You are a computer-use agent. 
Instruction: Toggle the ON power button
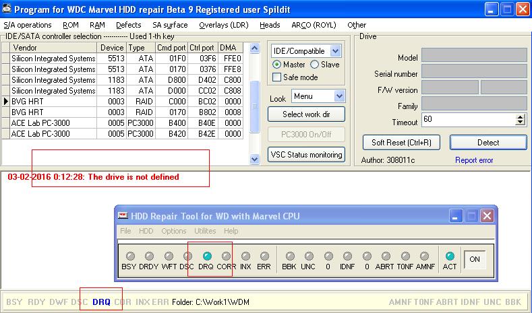click(x=475, y=259)
